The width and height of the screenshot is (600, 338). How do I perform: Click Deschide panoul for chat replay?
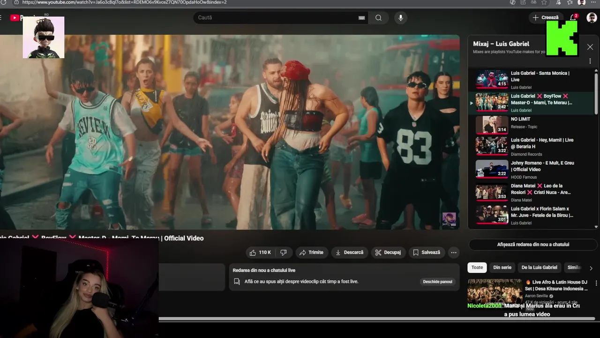(437, 282)
